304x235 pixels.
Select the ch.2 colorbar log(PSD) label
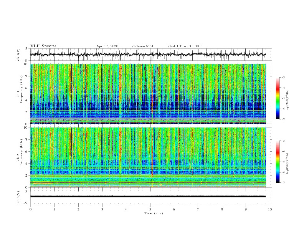click(x=287, y=163)
